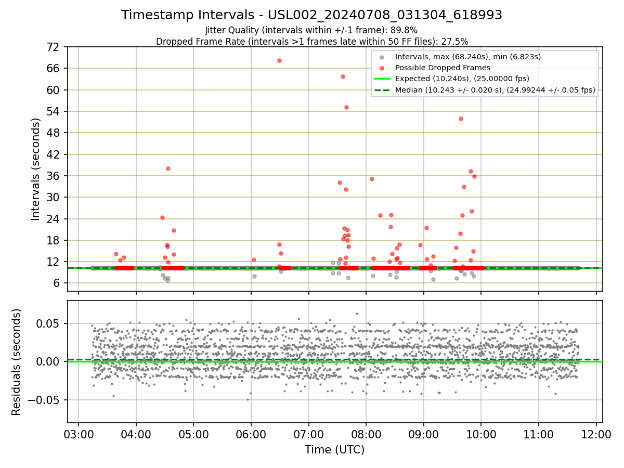Screen dimensions: 624x468
Task: Click the gray dot marker in the legend
Action: pyautogui.click(x=382, y=57)
